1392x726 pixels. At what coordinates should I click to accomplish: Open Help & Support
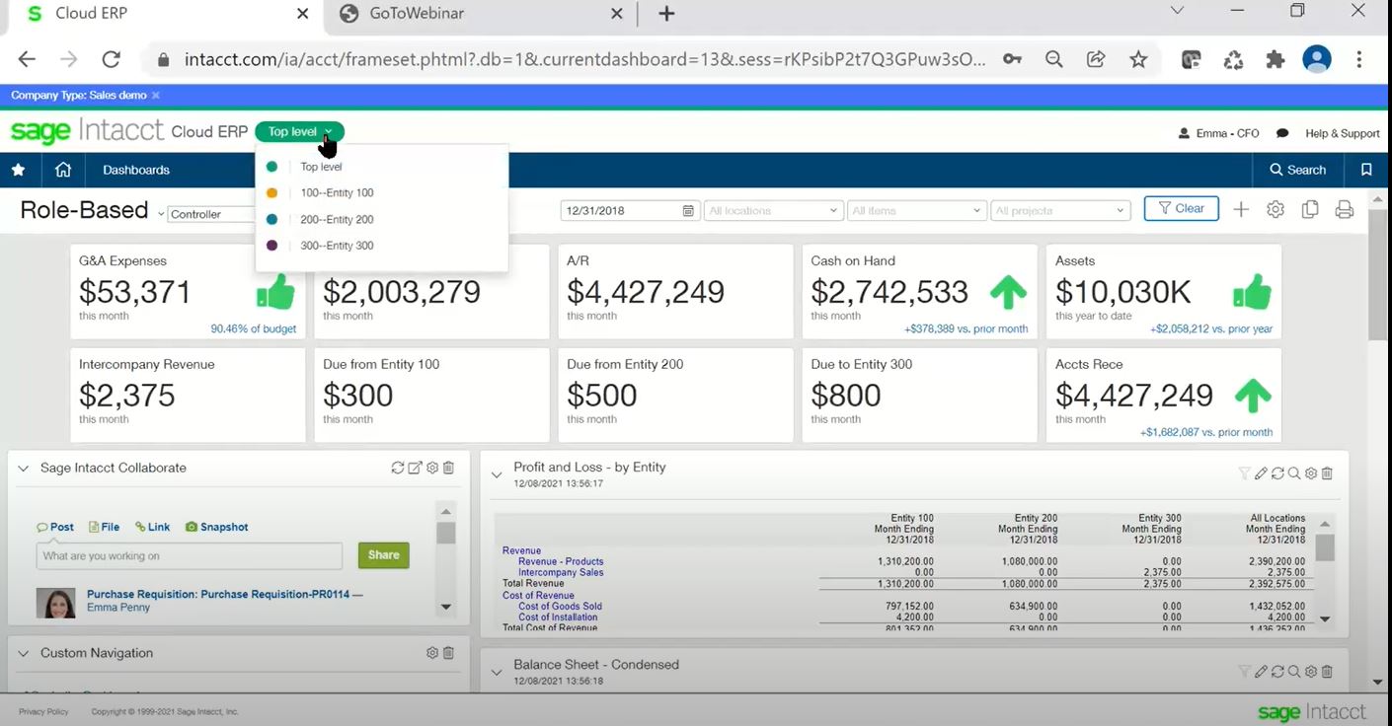tap(1342, 133)
